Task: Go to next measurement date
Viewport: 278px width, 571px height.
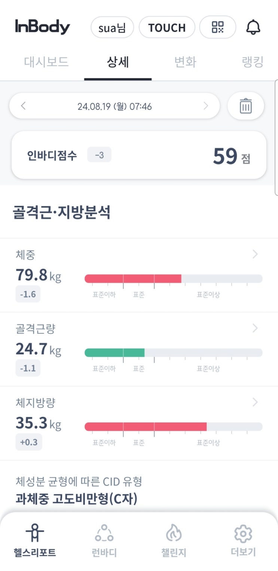Action: point(205,106)
